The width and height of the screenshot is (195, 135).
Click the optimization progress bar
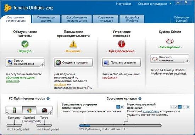click(120, 125)
